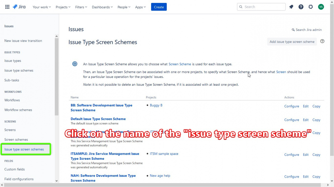
Task: Open Workflows in sidebar
Action: 12,100
